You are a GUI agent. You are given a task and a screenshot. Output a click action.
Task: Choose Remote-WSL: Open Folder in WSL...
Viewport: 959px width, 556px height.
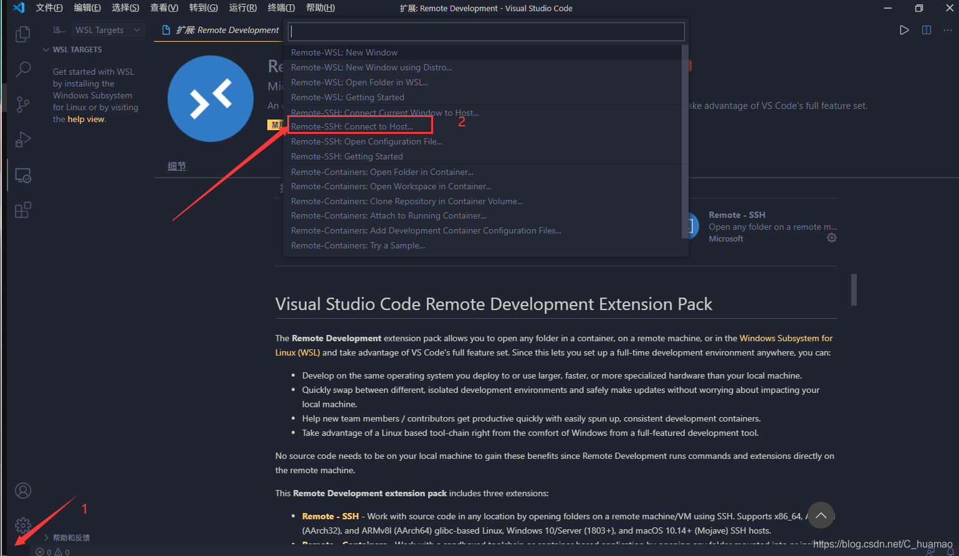click(x=484, y=82)
